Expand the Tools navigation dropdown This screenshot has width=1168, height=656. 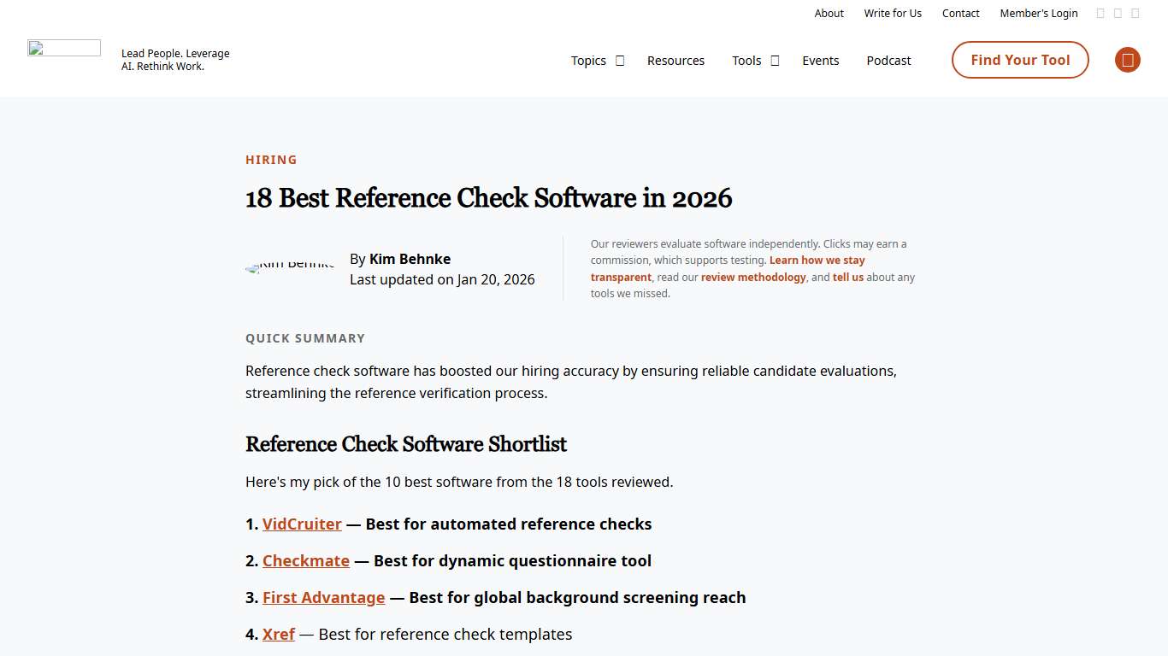[x=746, y=61]
